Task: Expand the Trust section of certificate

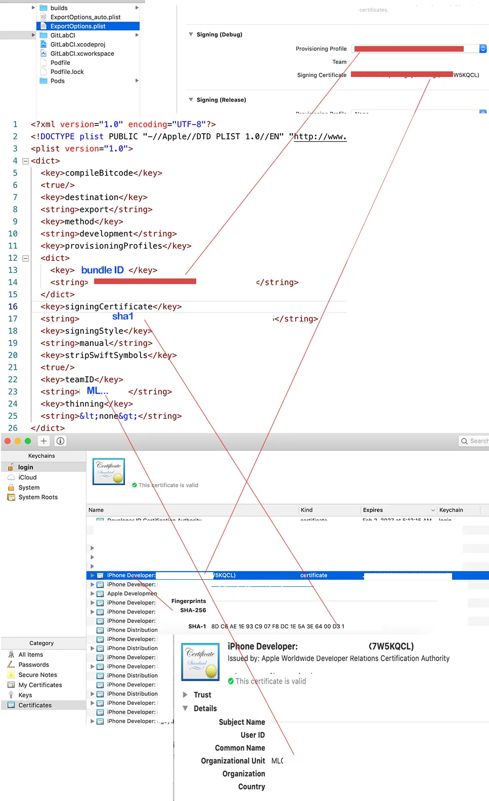Action: pos(185,695)
